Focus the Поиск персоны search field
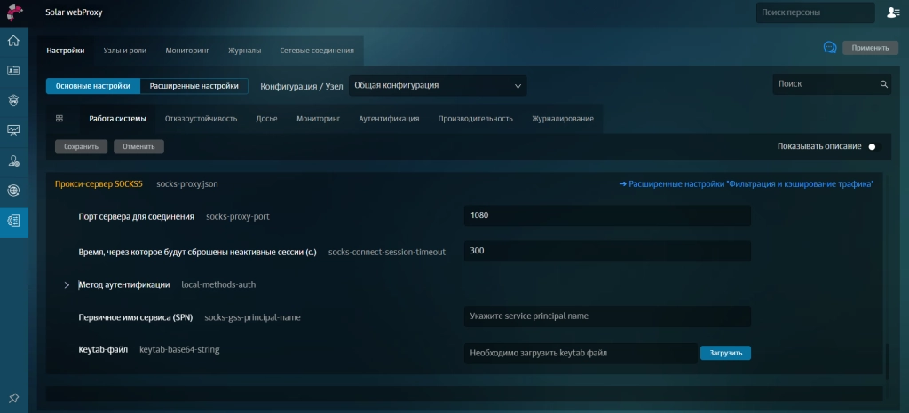 (815, 12)
